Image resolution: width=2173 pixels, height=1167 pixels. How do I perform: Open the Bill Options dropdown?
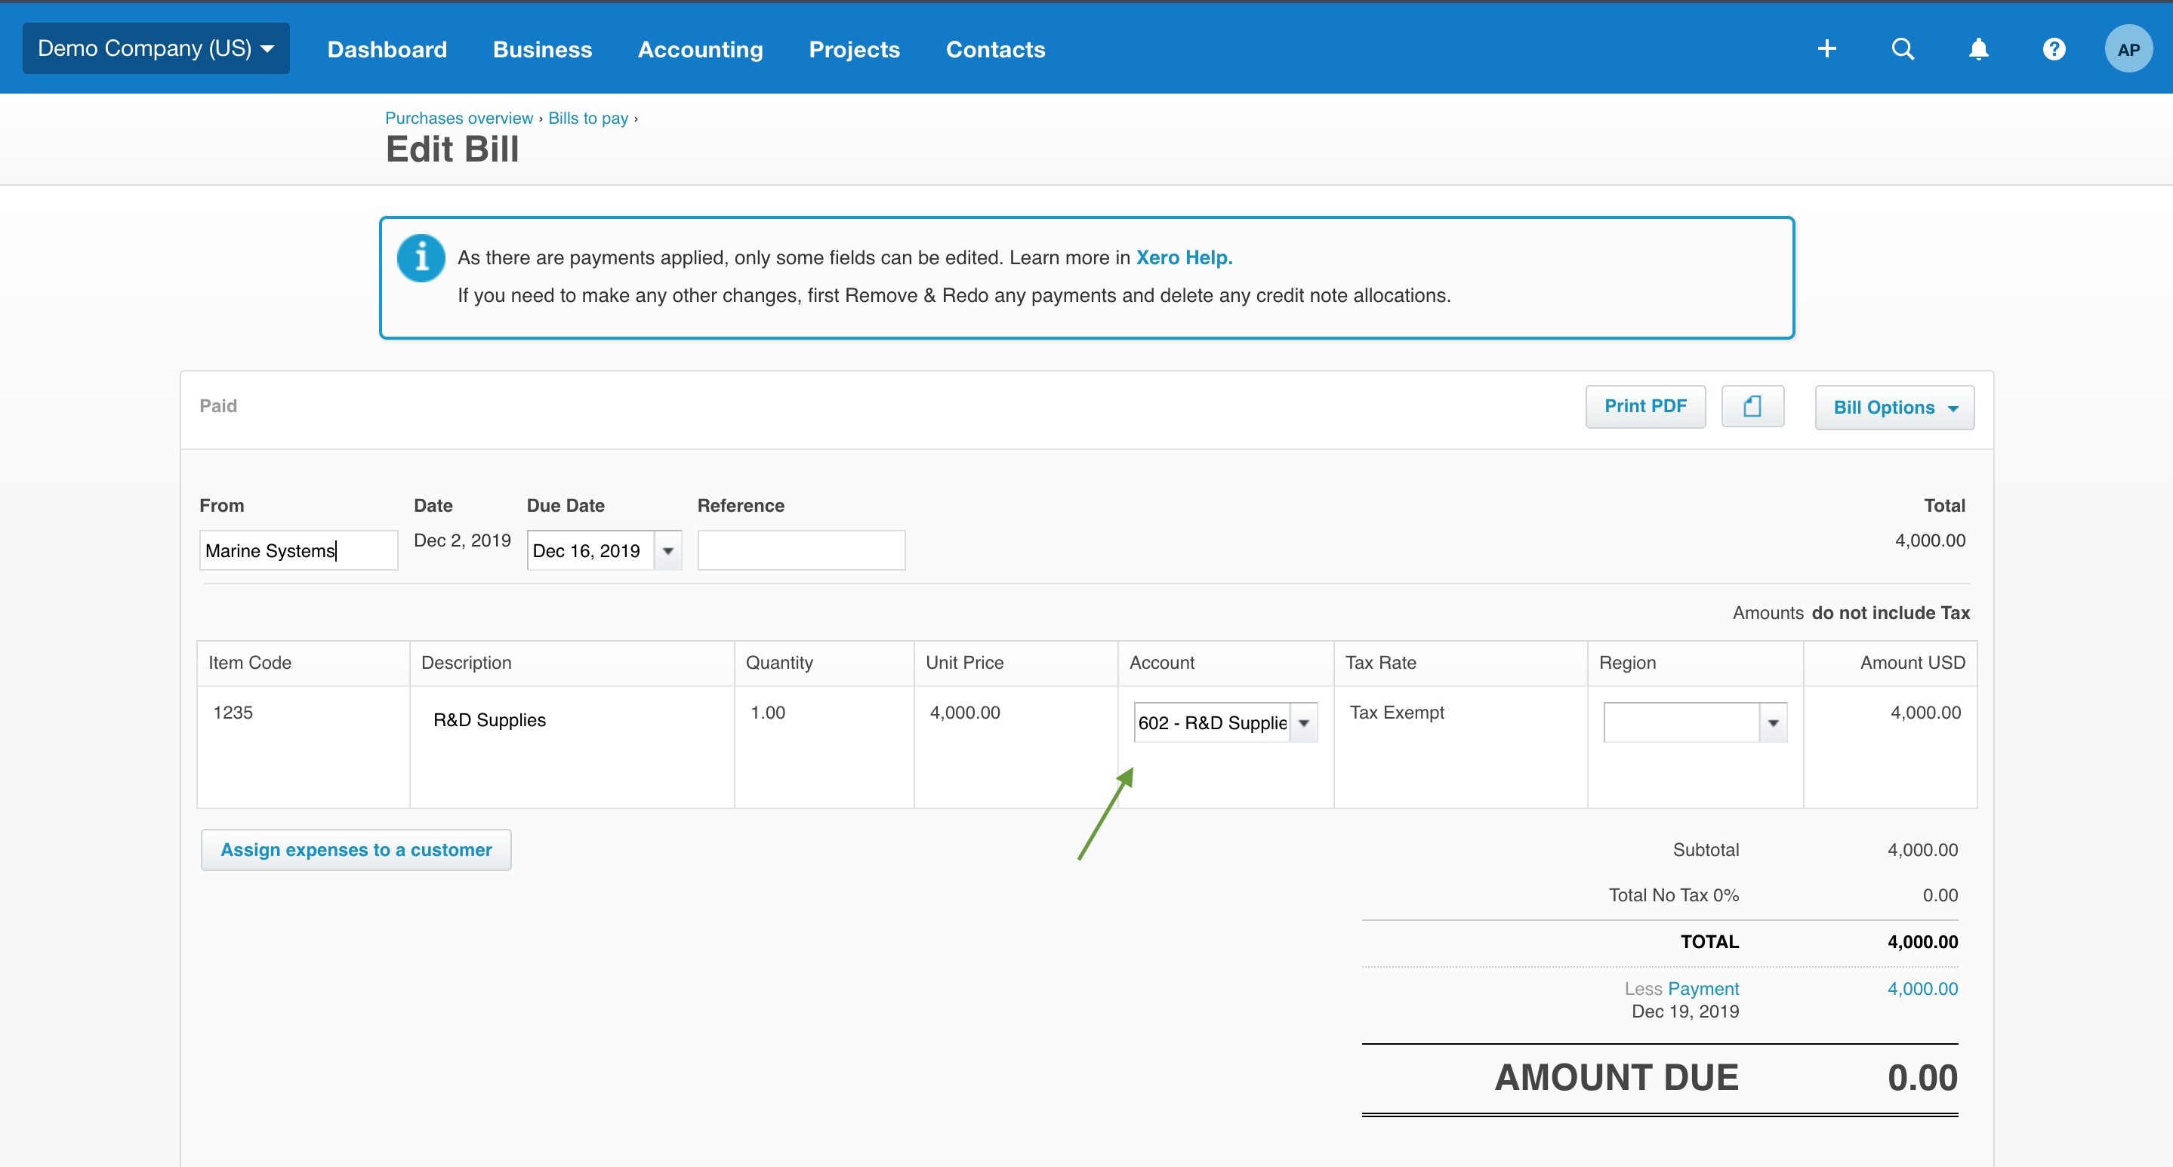coord(1894,406)
